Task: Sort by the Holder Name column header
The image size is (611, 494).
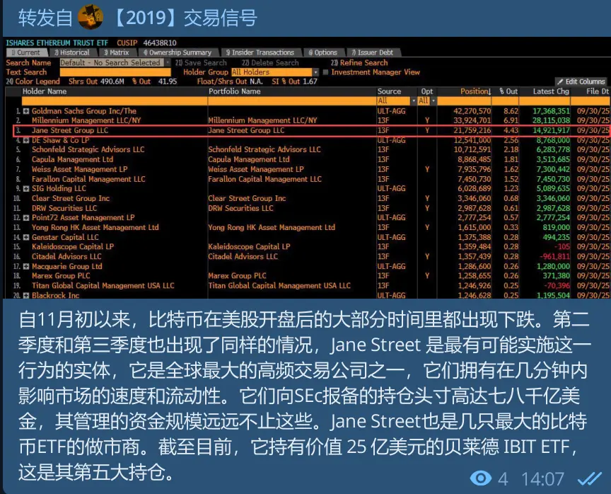Action: pyautogui.click(x=45, y=91)
